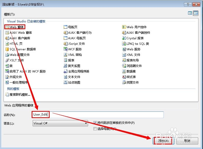Pick the JScript 文件 template
This screenshot has width=203, height=149.
pos(74,44)
